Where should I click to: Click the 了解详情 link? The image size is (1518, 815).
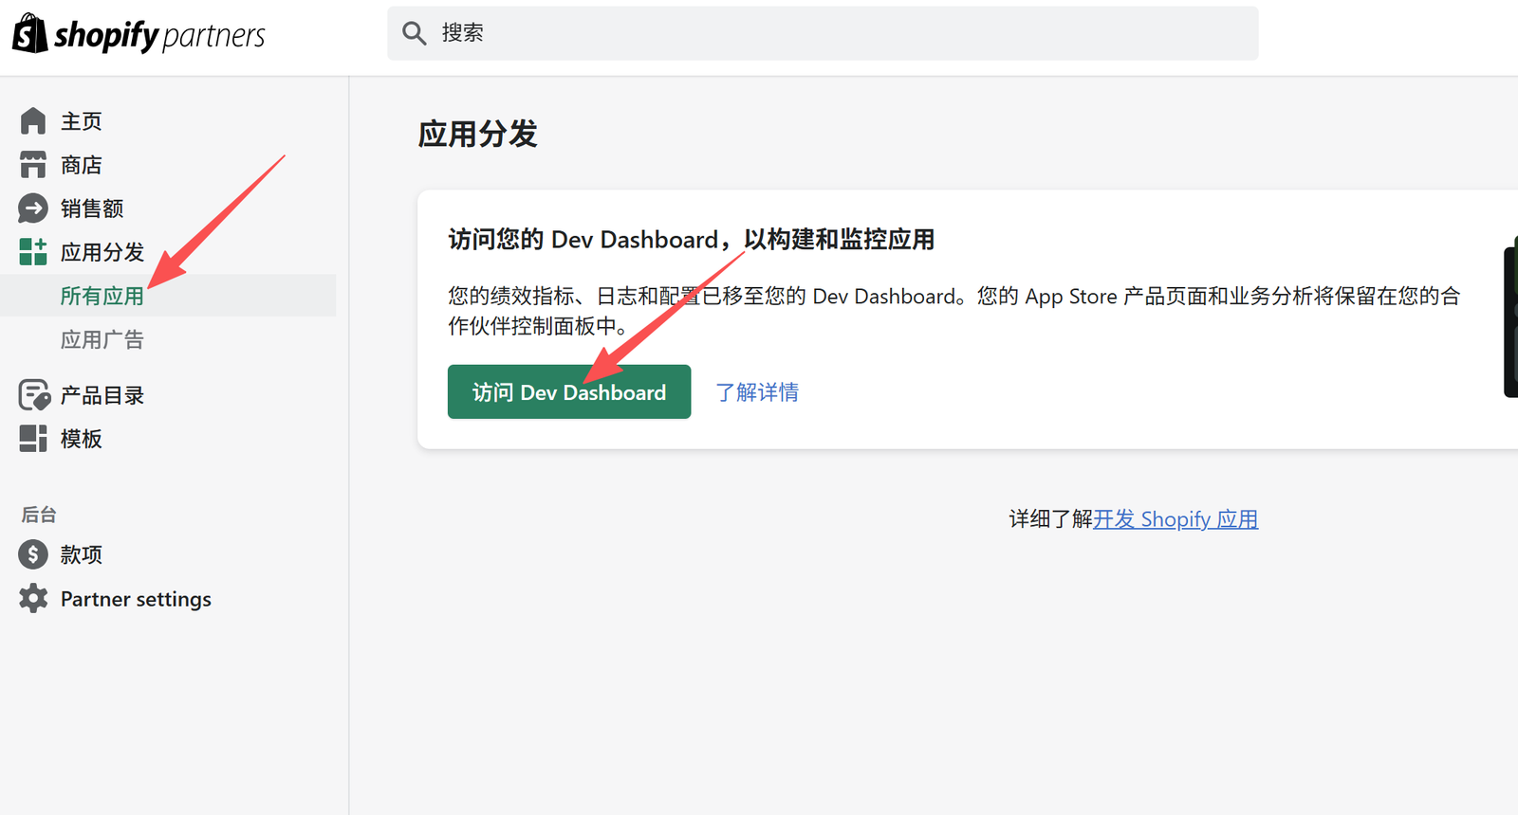(x=757, y=391)
